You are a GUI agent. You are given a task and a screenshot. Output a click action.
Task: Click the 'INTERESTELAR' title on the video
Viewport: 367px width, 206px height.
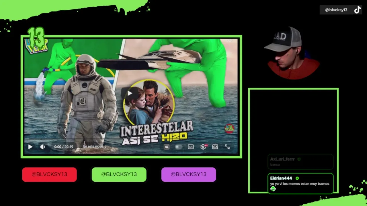point(157,128)
